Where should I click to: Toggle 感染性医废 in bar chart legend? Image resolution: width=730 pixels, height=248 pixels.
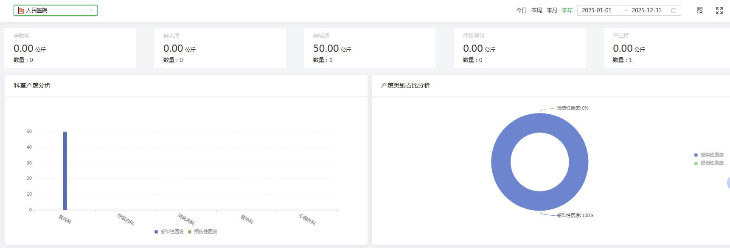coord(169,231)
